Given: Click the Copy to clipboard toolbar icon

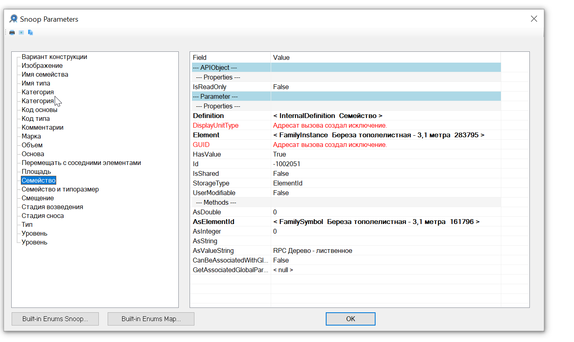Looking at the screenshot, I should [x=31, y=33].
